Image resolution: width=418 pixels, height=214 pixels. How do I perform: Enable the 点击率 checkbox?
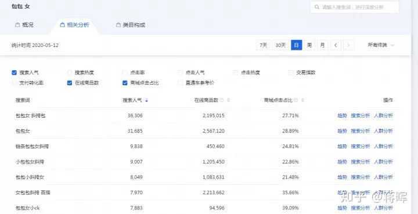pos(125,72)
